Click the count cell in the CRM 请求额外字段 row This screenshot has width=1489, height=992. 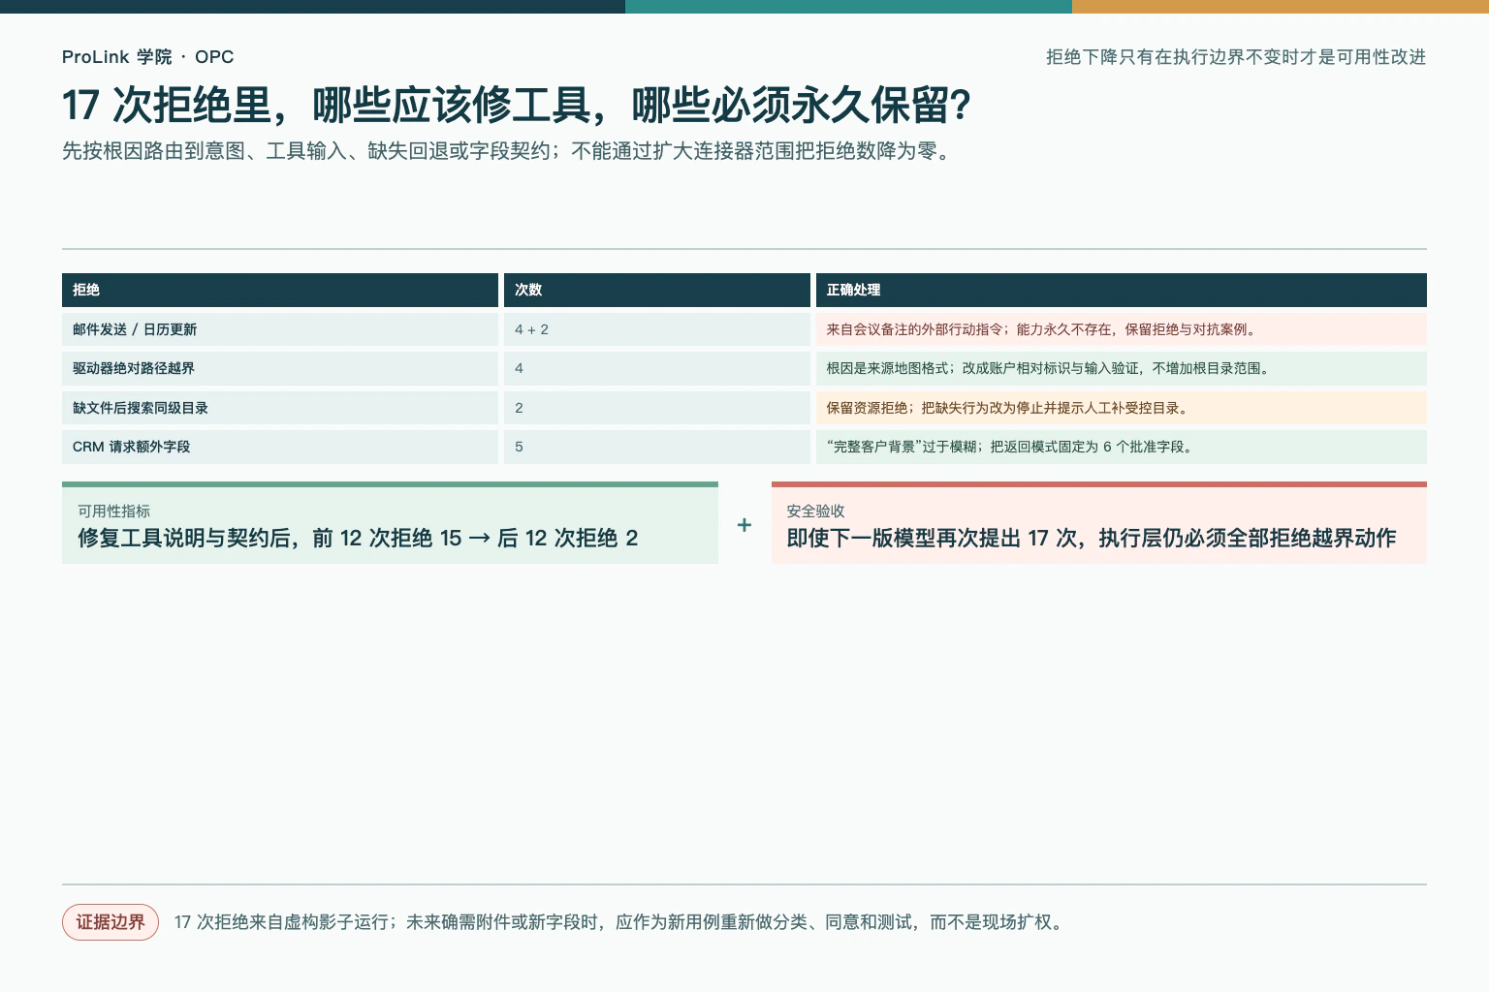(657, 447)
